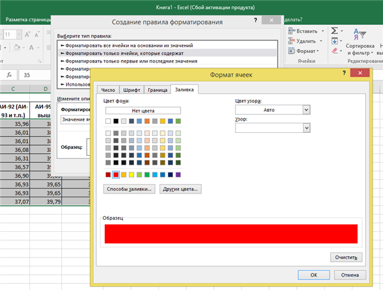The image size is (383, 290).
Task: Close the formatting rule dialog
Action: pyautogui.click(x=271, y=20)
